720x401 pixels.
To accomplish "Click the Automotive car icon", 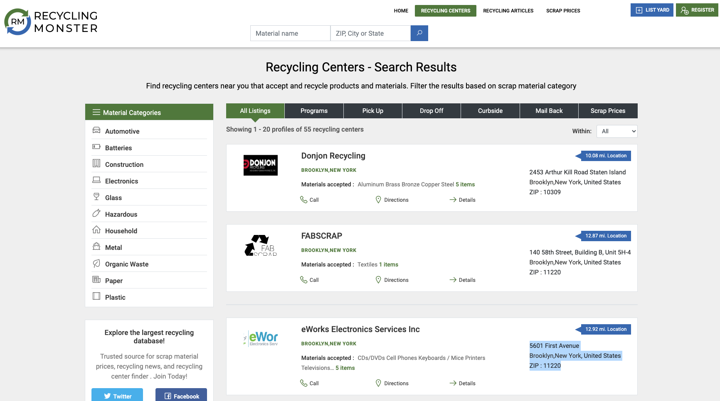I will [x=96, y=130].
